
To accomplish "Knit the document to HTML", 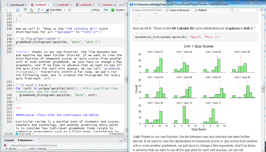I will (54, 10).
